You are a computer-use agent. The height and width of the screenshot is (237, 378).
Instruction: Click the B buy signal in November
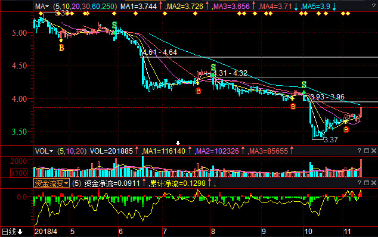pyautogui.click(x=346, y=130)
